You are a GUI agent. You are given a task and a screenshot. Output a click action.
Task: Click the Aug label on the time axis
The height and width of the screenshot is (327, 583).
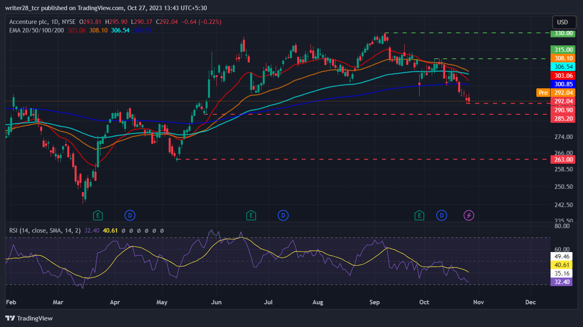click(x=318, y=302)
